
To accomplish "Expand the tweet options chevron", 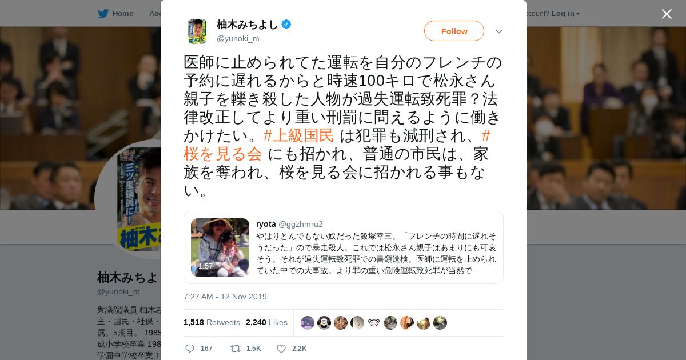I will pos(499,31).
